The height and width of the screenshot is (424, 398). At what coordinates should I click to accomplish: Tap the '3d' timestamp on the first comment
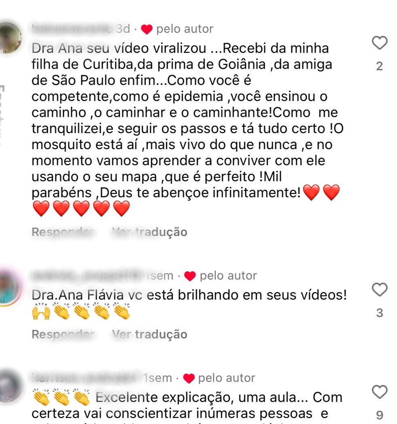[x=123, y=29]
